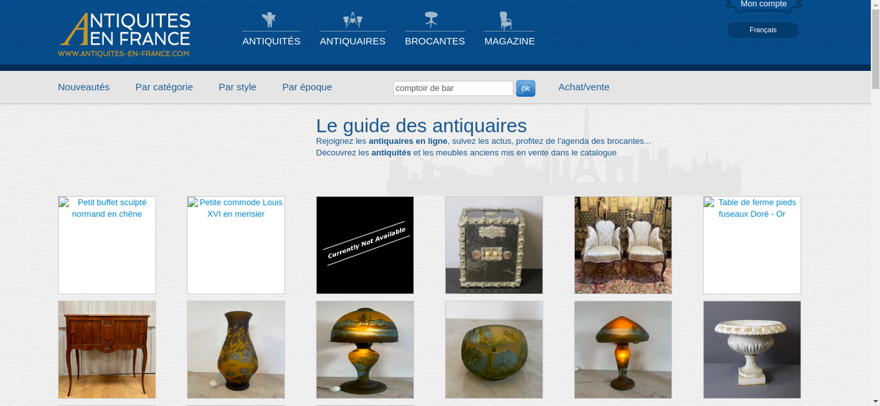The image size is (880, 406).
Task: Open the Mon compte menu
Action: click(763, 4)
